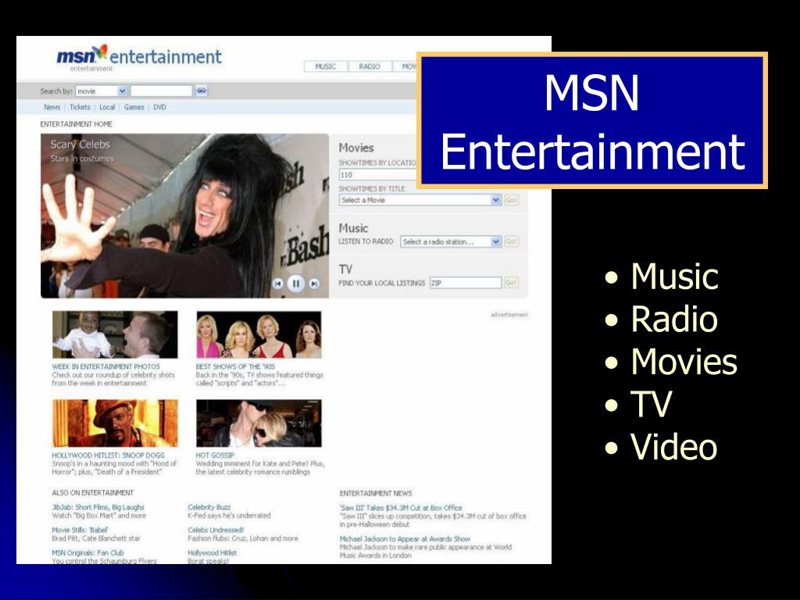Open the Select a Movie dropdown

pos(420,200)
